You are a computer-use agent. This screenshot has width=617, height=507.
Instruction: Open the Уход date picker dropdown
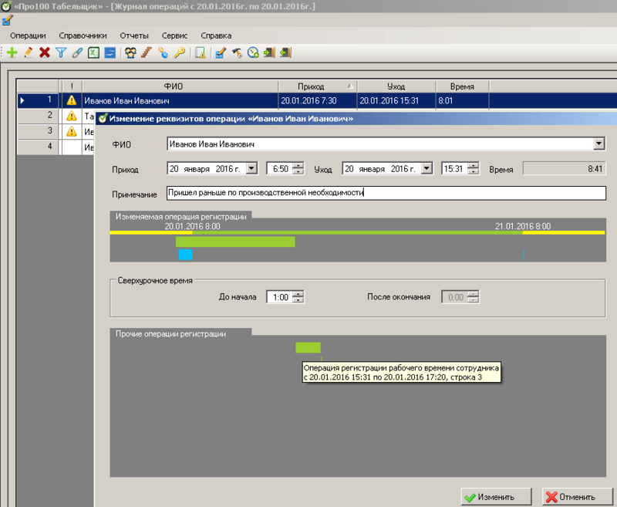[x=427, y=169]
